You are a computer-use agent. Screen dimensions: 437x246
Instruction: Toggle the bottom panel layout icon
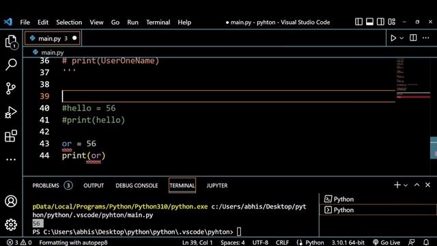369,22
